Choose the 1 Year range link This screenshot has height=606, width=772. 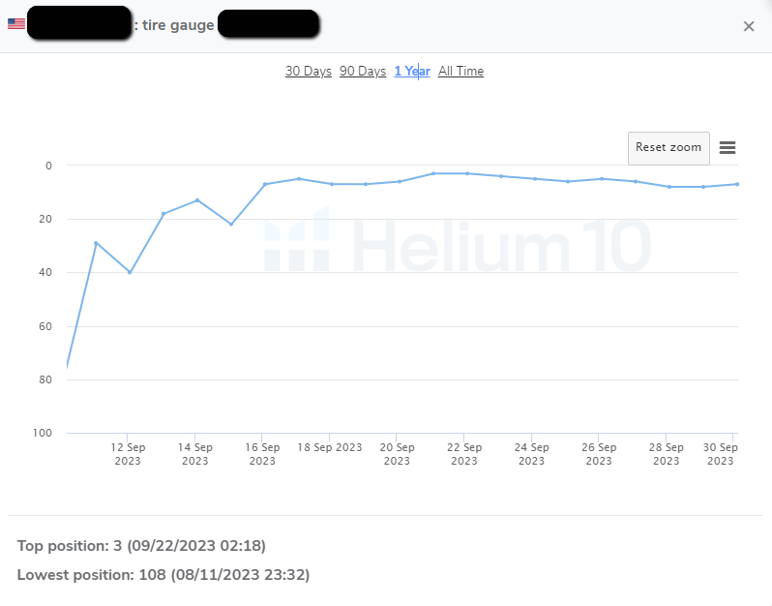tap(412, 71)
